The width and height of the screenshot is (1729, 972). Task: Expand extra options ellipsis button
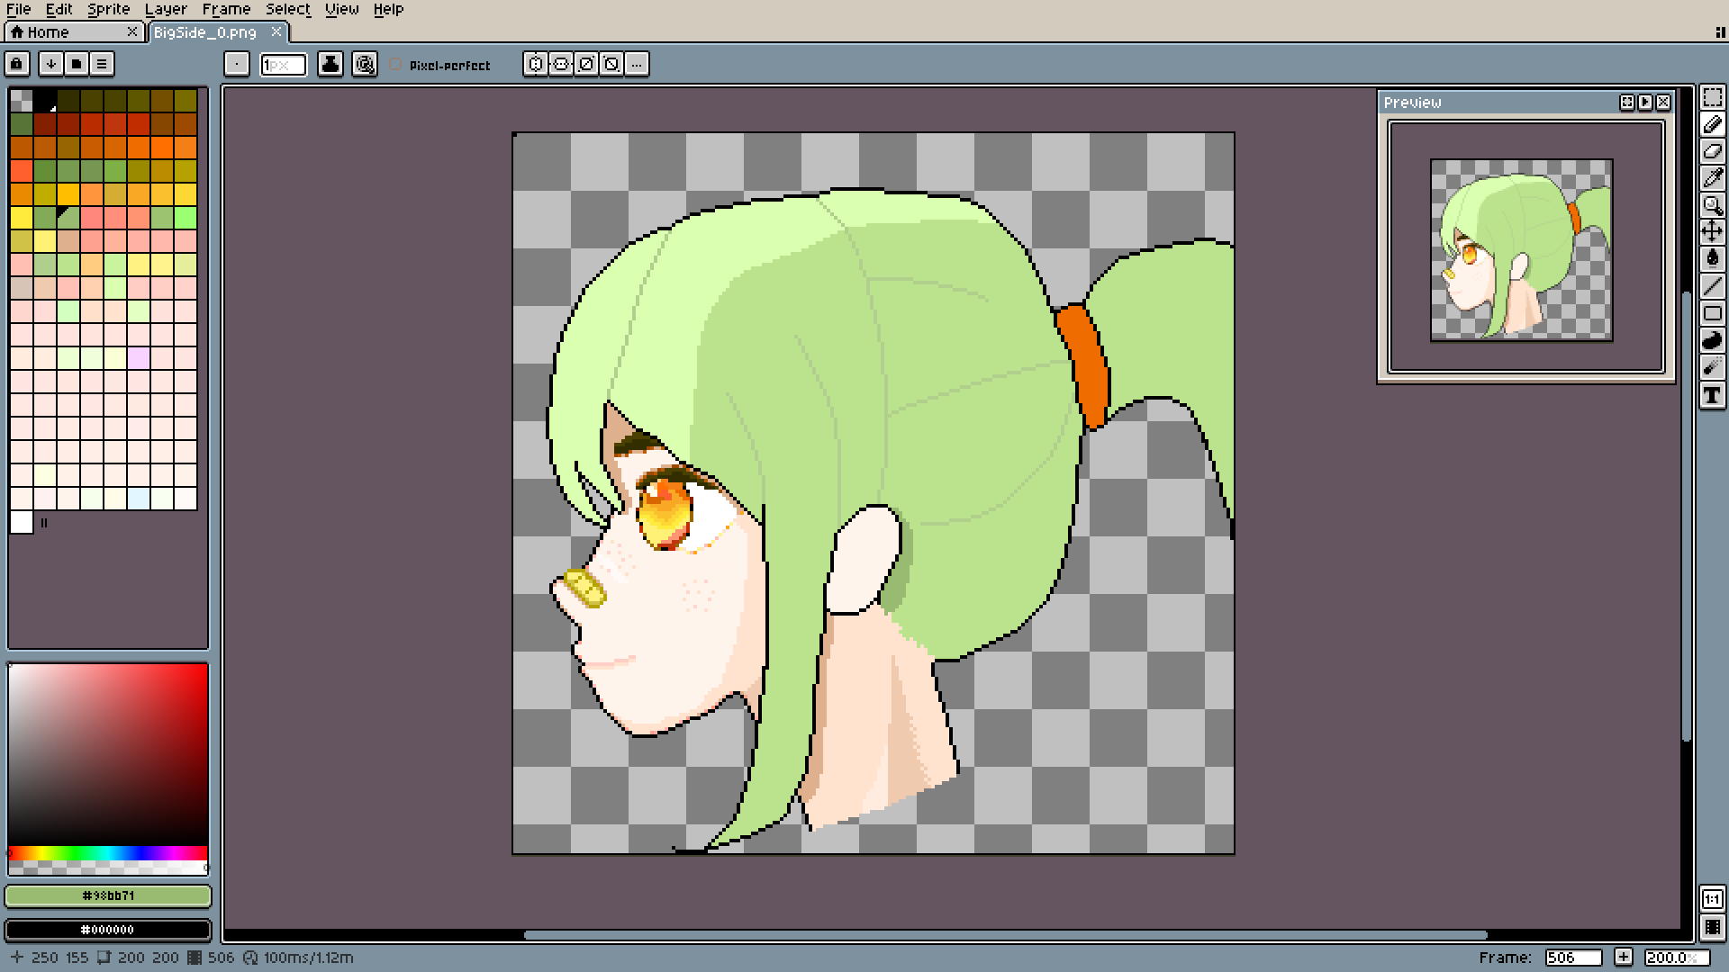coord(637,64)
